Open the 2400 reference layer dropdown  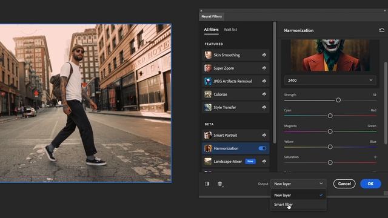[x=330, y=81]
